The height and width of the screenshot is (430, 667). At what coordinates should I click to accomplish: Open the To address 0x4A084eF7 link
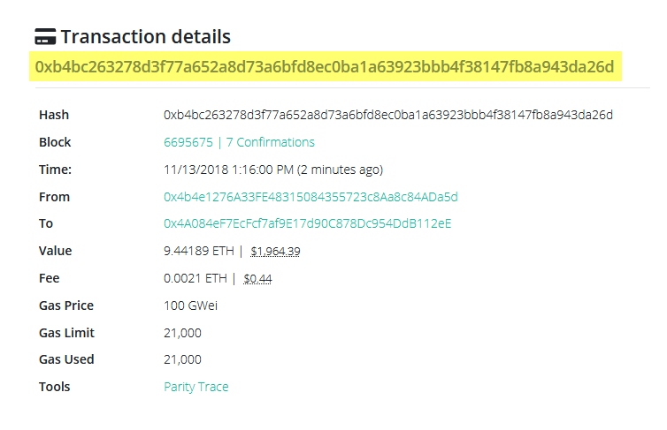pos(308,223)
